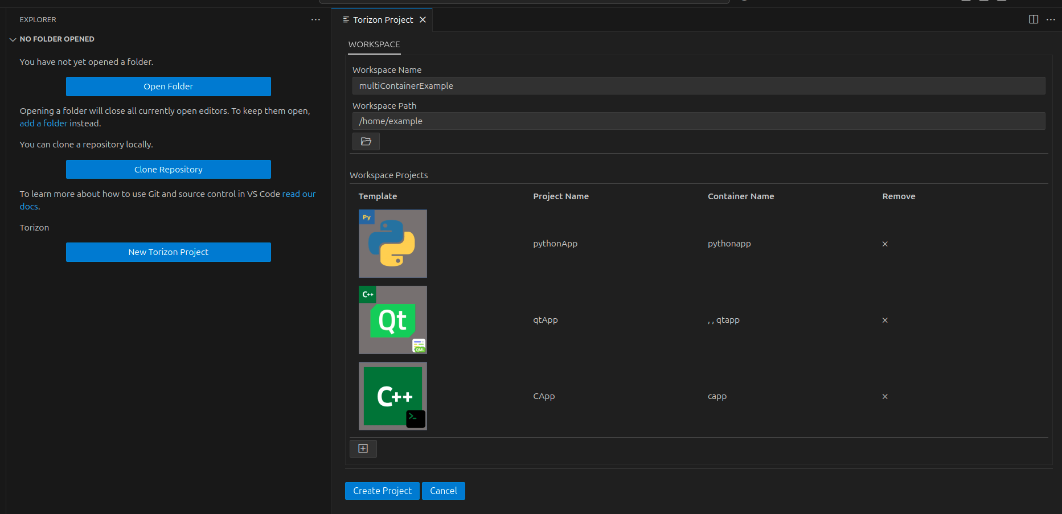Click the Clone Repository button

coord(168,170)
